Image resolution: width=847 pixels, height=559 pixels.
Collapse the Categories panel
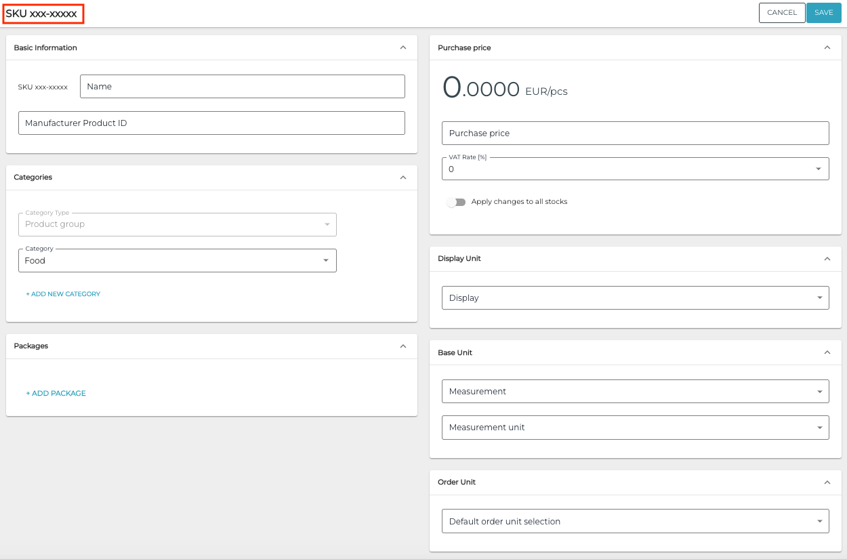point(403,178)
